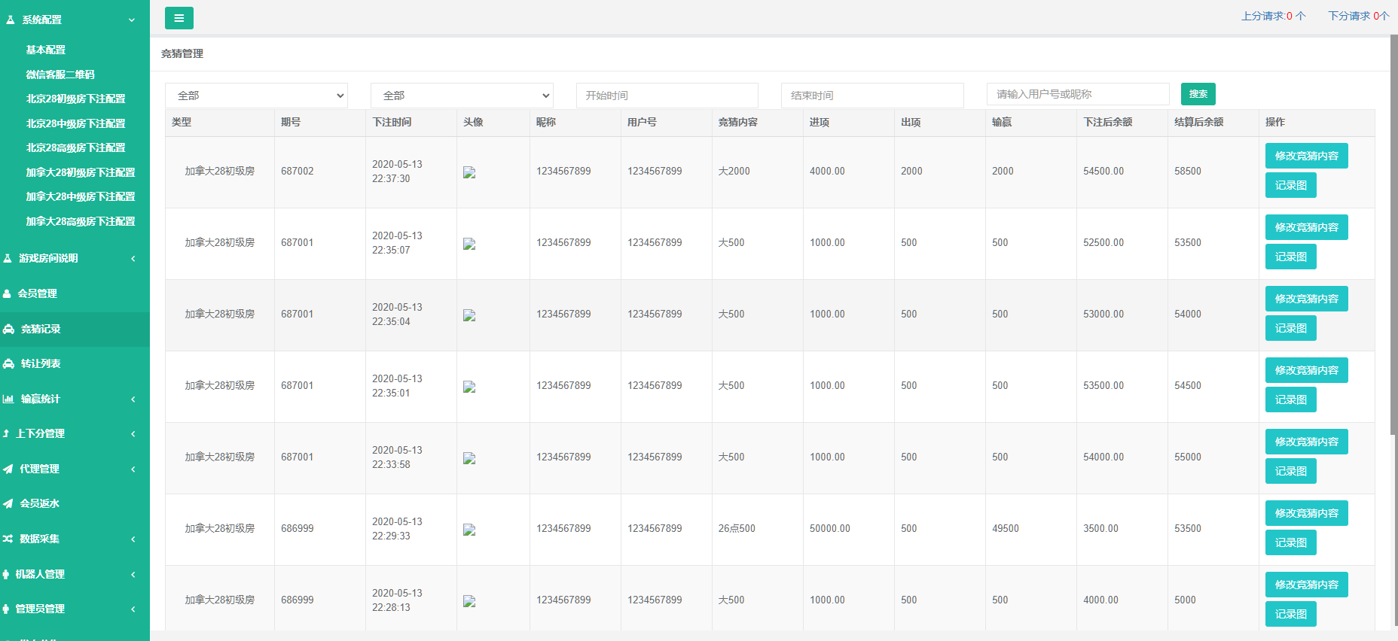This screenshot has width=1398, height=641.
Task: Focus the 结束时间 input field
Action: click(x=872, y=96)
